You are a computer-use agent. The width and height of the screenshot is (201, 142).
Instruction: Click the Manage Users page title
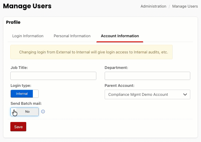pyautogui.click(x=27, y=6)
